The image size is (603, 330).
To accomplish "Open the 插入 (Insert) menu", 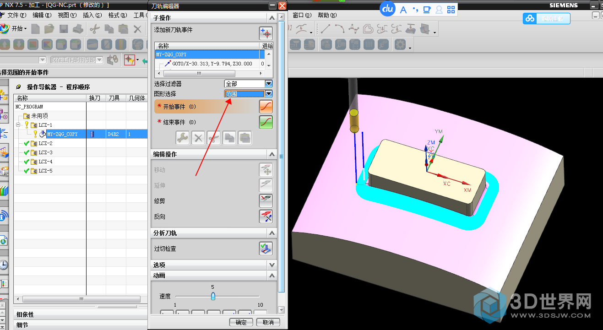I will point(92,15).
